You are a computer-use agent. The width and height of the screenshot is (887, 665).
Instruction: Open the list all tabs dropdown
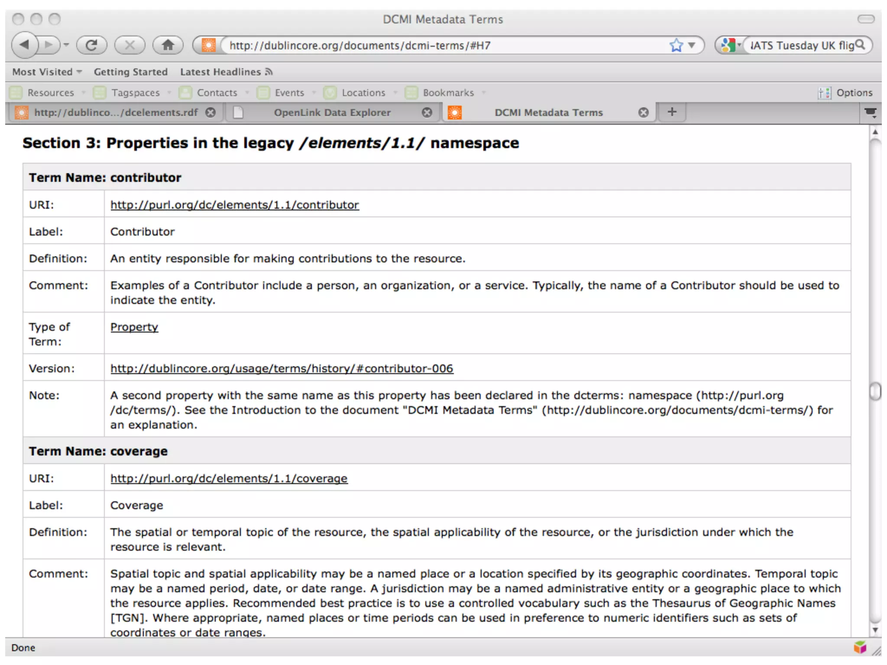tap(870, 113)
